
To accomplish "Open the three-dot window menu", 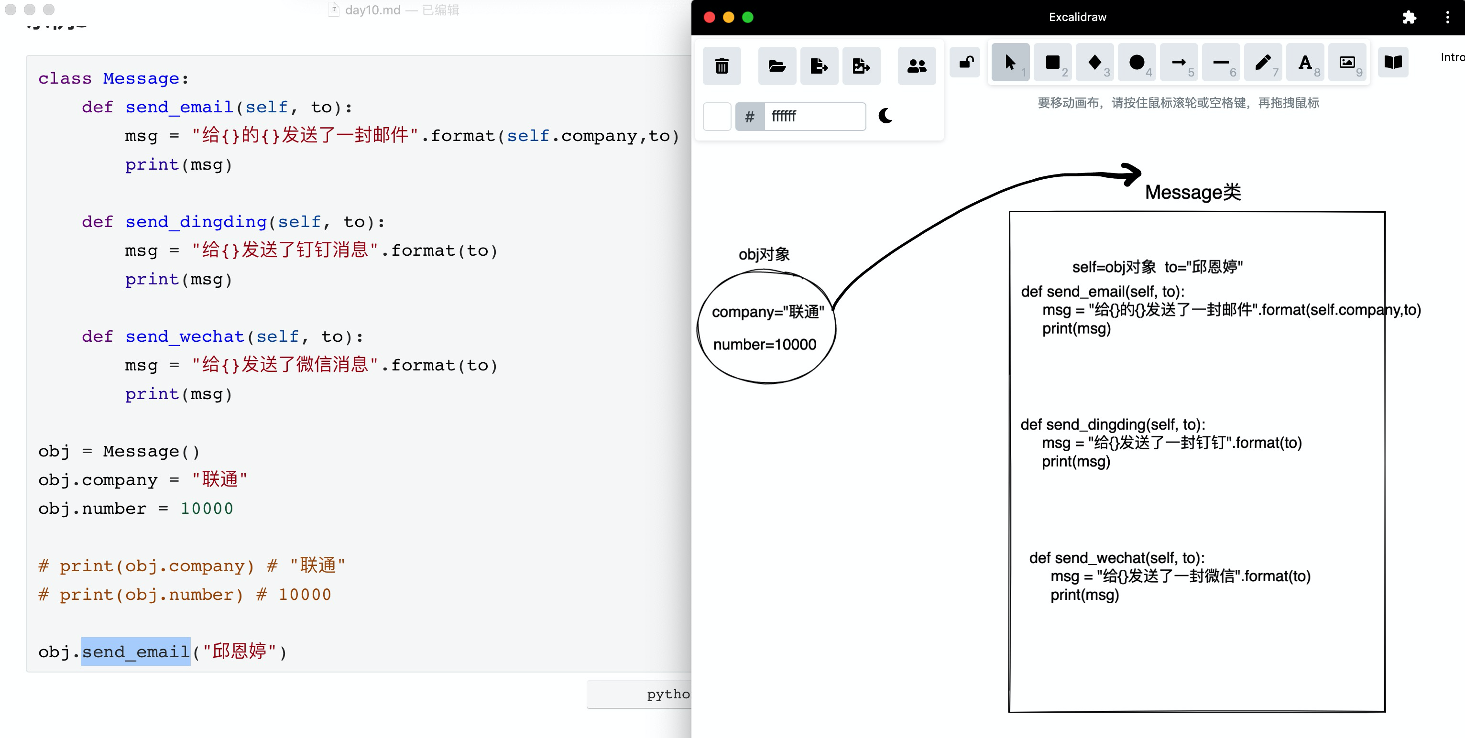I will tap(1447, 17).
